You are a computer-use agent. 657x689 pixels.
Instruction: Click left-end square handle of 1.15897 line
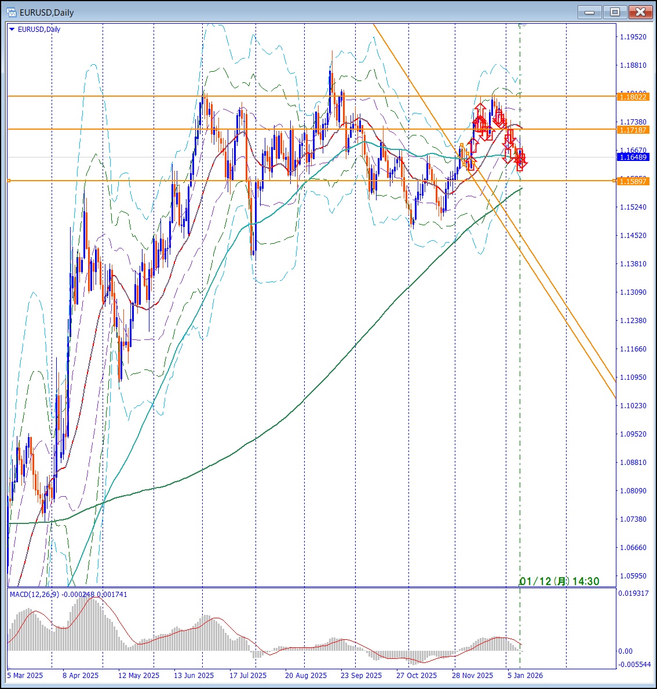pyautogui.click(x=9, y=181)
